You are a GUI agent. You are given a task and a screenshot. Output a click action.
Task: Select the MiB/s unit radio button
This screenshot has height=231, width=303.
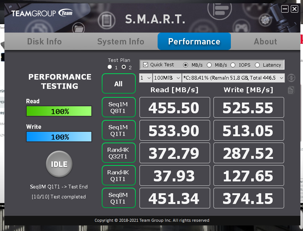(x=209, y=65)
